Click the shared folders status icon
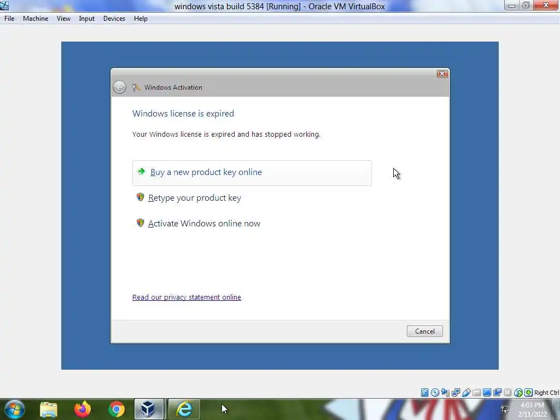 click(476, 393)
